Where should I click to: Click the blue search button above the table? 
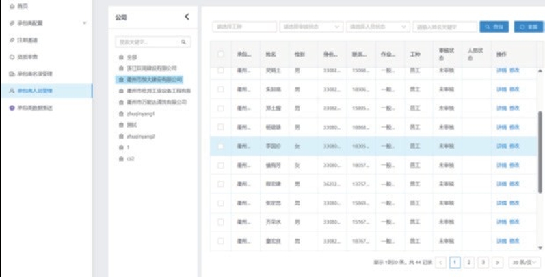pos(494,27)
